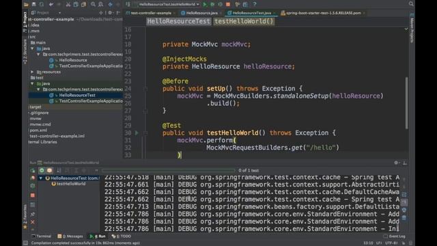Start the debug session via the bug icon
437x246 pixels.
click(212, 4)
